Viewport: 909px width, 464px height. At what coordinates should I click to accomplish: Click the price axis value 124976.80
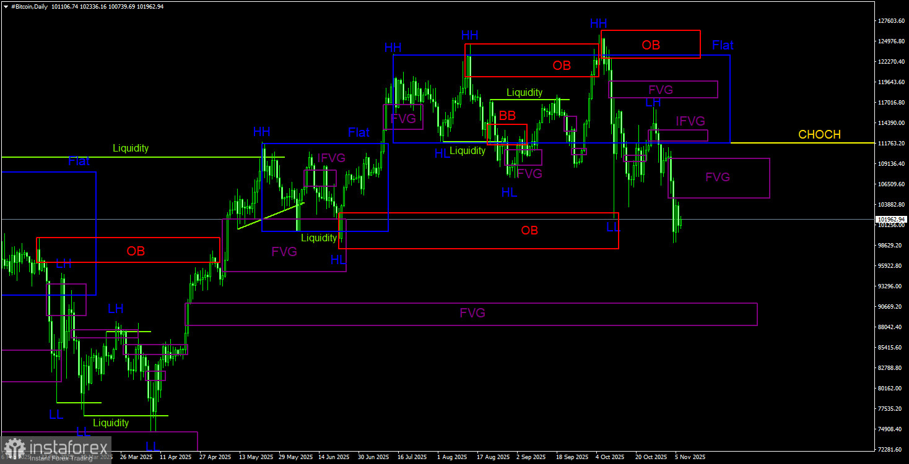[x=892, y=41]
